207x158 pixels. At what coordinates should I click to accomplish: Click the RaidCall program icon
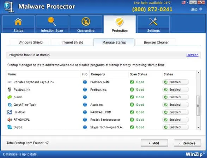pyautogui.click(x=10, y=112)
